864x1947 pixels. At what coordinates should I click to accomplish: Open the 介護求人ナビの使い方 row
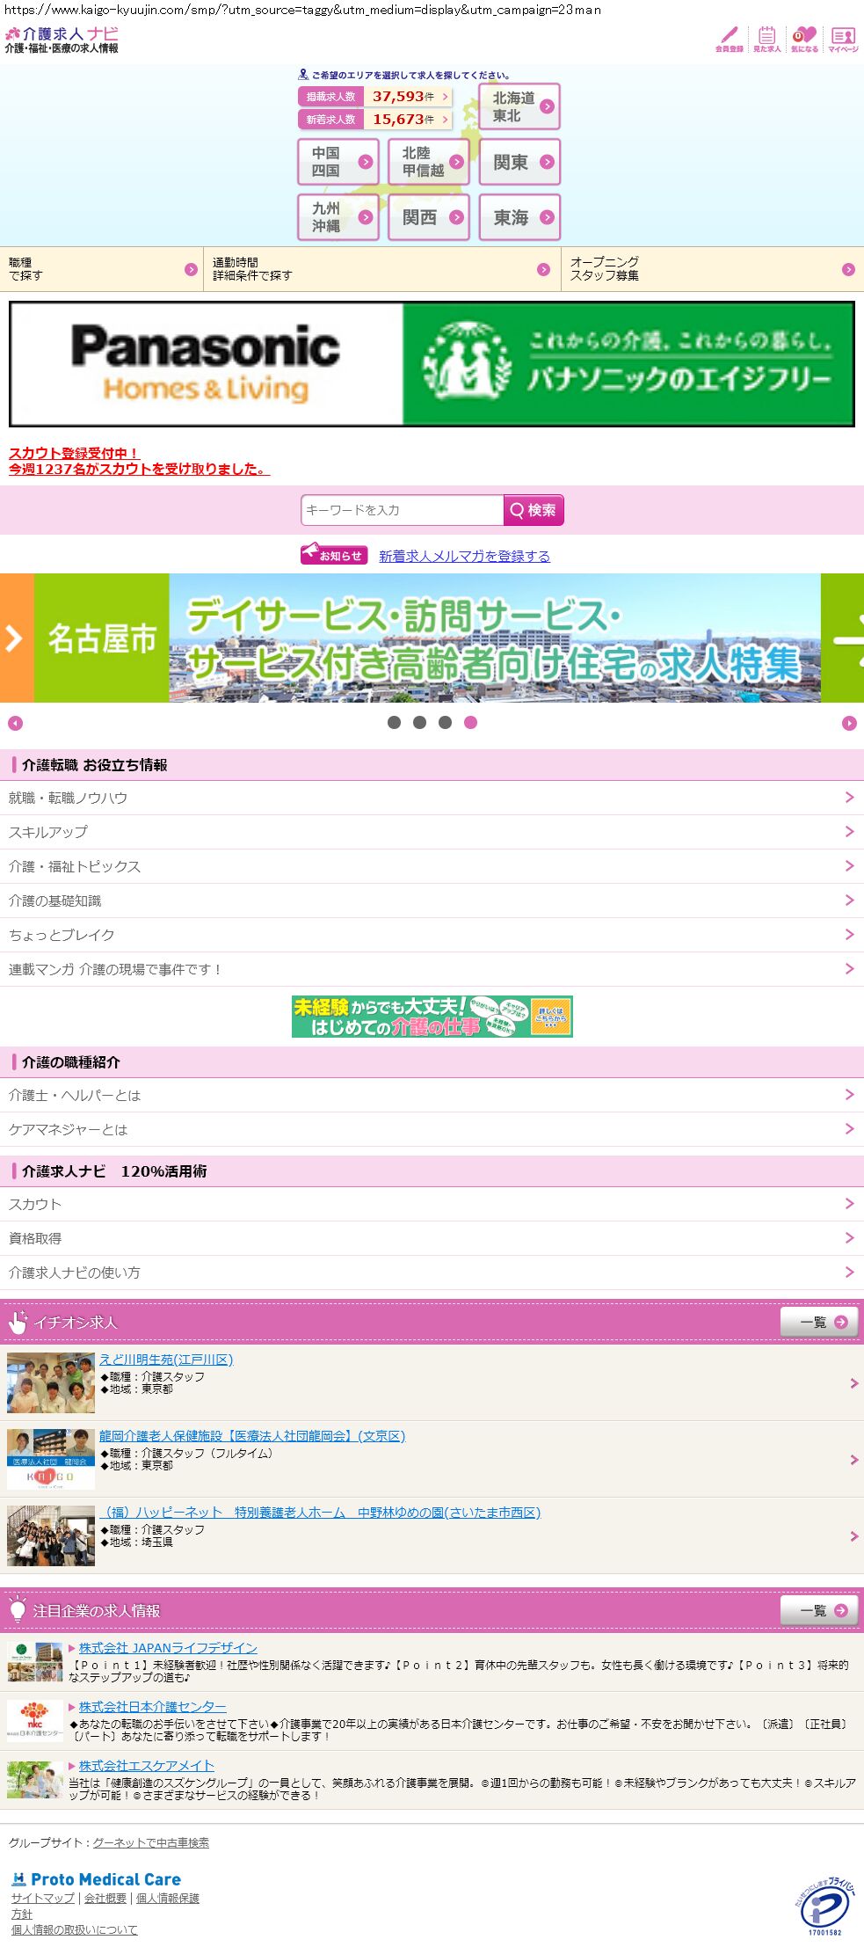coord(432,1272)
